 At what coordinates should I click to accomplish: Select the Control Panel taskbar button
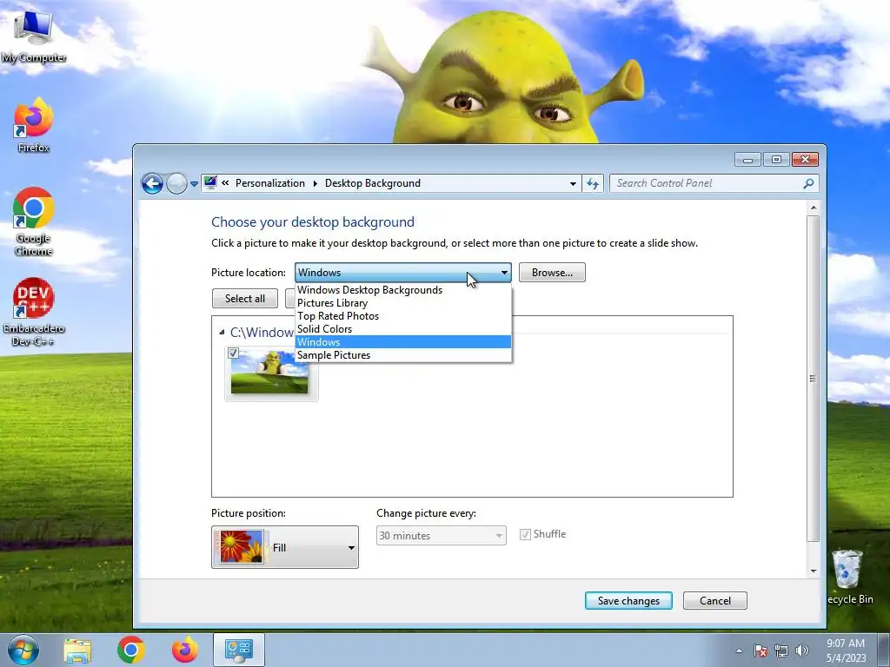click(238, 650)
